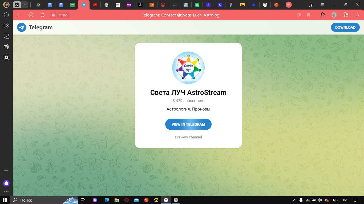Open Task View on the taskbar
Image resolution: width=364 pixels, height=204 pixels.
pos(83,200)
